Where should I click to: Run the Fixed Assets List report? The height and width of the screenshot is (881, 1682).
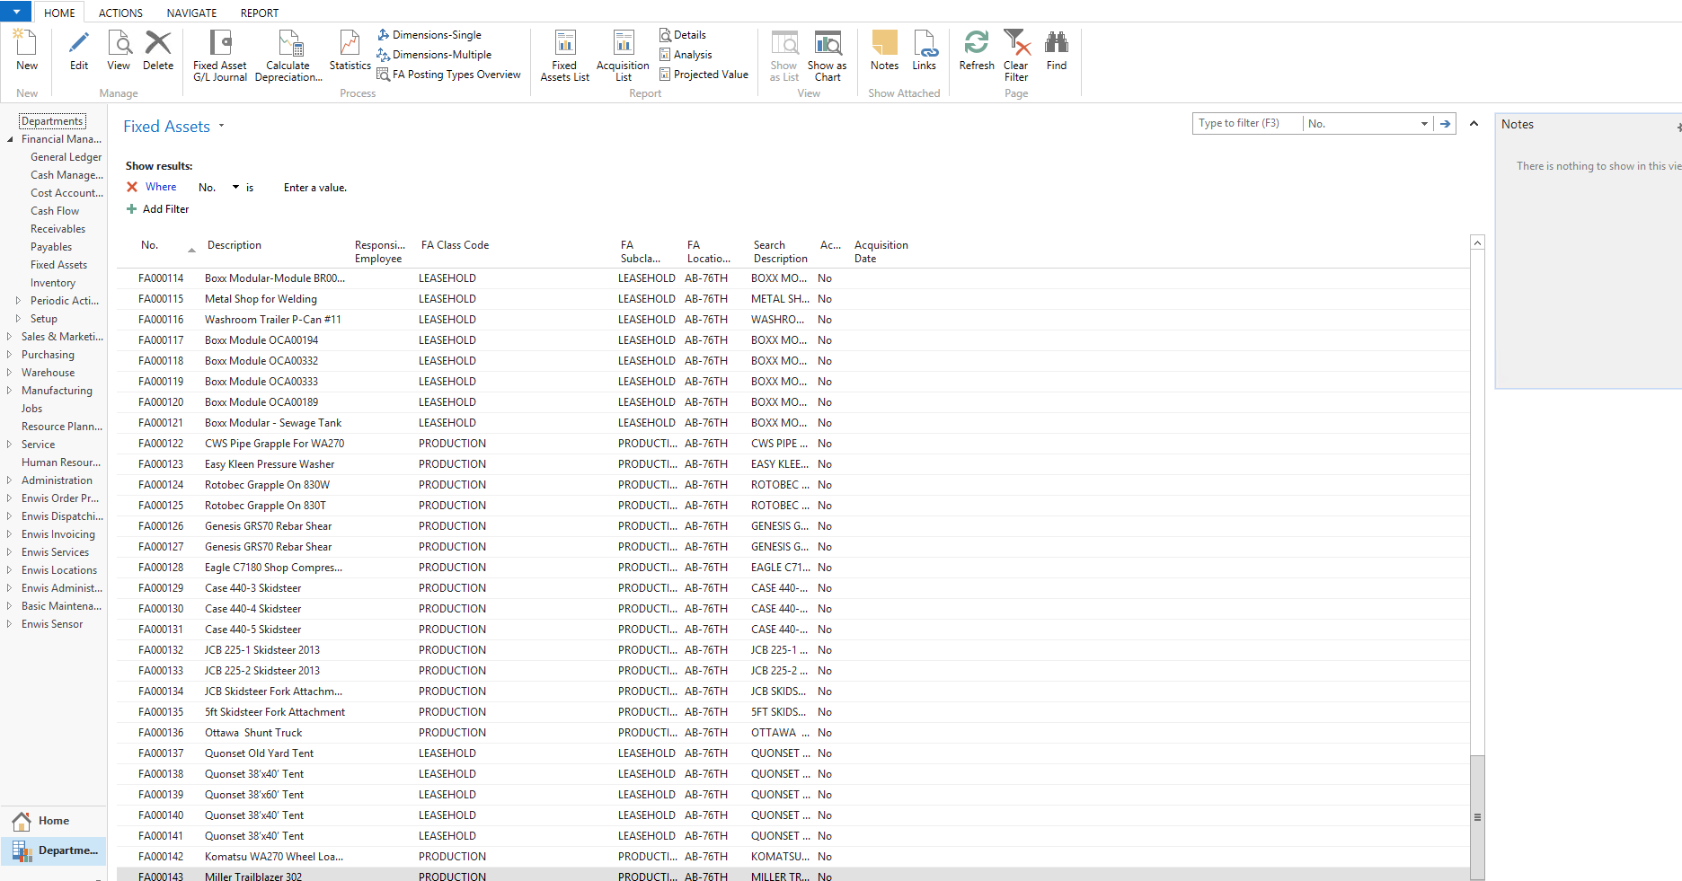[564, 56]
